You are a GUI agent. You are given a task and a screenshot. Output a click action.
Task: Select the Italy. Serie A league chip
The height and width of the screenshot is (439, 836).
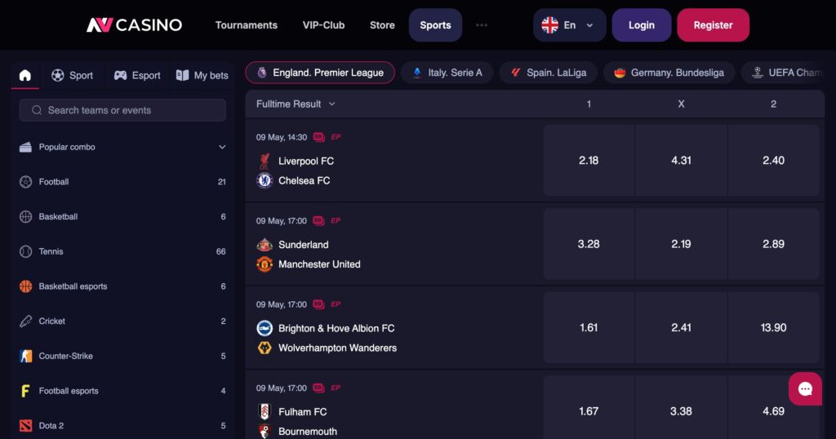[x=447, y=73]
